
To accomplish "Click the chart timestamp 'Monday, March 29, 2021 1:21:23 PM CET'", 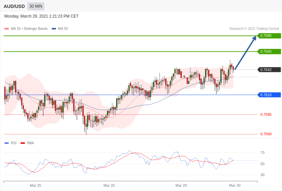I will [41, 16].
